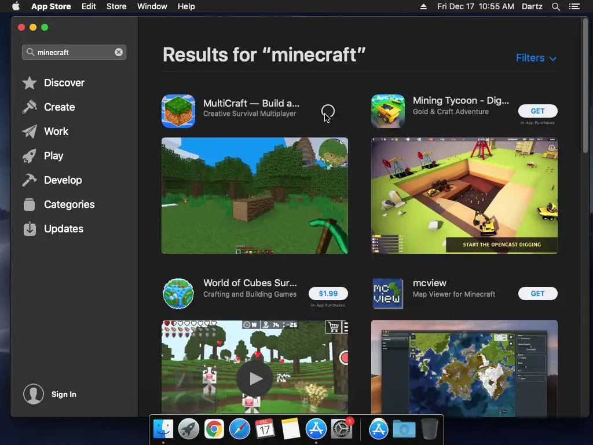Open the downloads folder in the Dock
593x445 pixels.
coord(404,429)
